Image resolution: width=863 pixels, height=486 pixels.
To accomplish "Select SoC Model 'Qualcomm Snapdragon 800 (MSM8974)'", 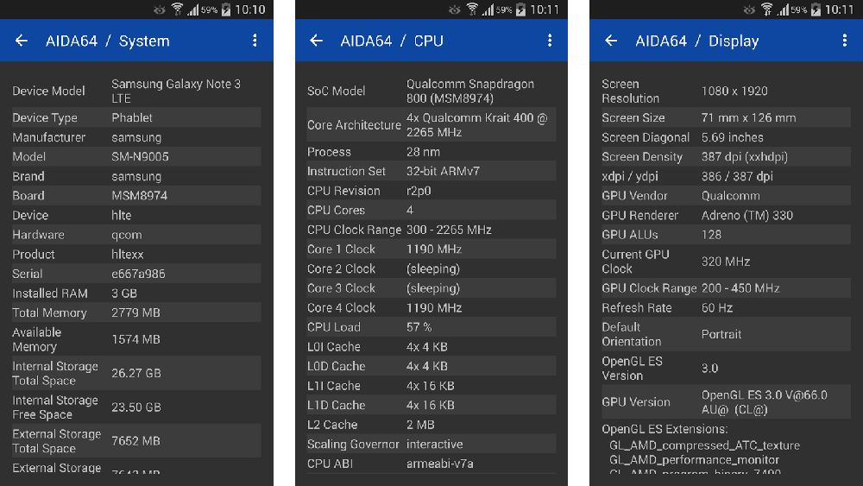I will coord(470,91).
